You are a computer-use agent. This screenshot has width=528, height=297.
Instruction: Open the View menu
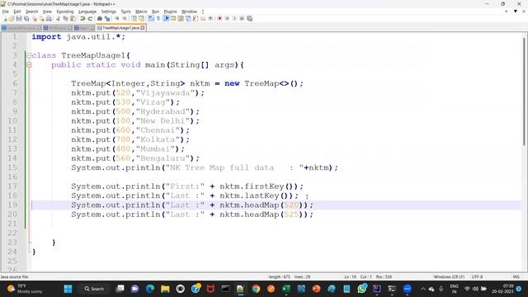coord(47,12)
